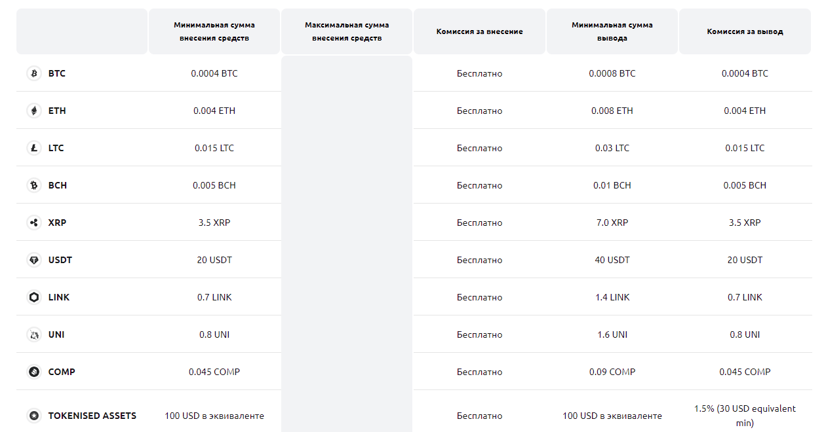This screenshot has height=432, width=826.
Task: Click the Uniswap (UNI) icon
Action: click(x=34, y=334)
